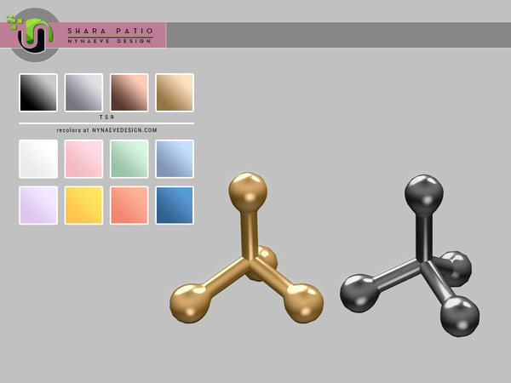Image resolution: width=511 pixels, height=383 pixels.
Task: Select the black metal swatch
Action: 38,93
